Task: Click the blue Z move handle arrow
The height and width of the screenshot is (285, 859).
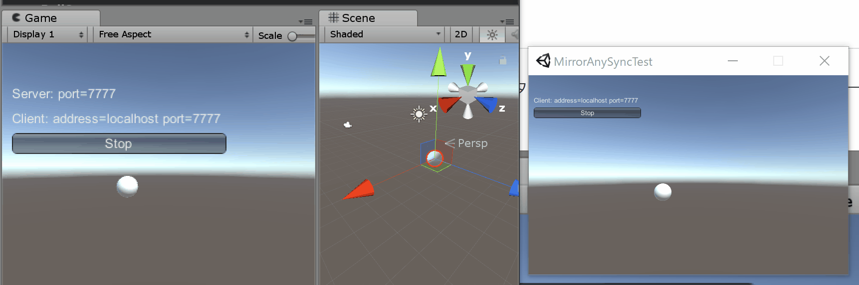Action: point(514,188)
